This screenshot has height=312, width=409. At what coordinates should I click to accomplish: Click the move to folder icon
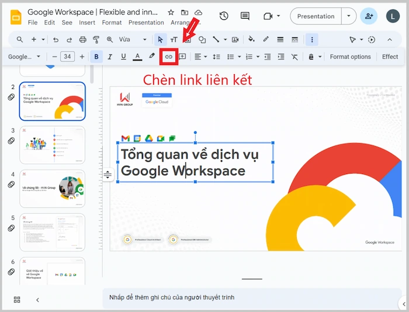click(x=185, y=12)
